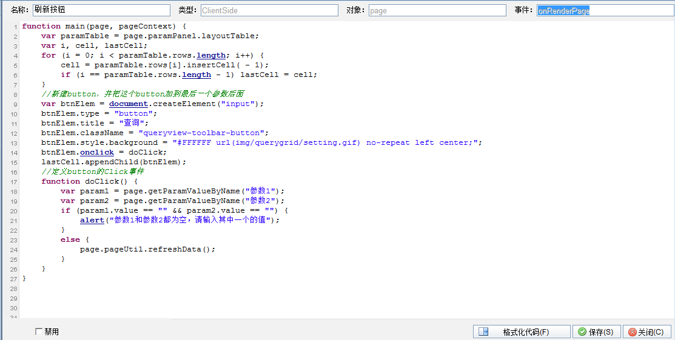The height and width of the screenshot is (340, 675).
Task: Click the 'var i, cell, lastCell;' line
Action: (94, 45)
